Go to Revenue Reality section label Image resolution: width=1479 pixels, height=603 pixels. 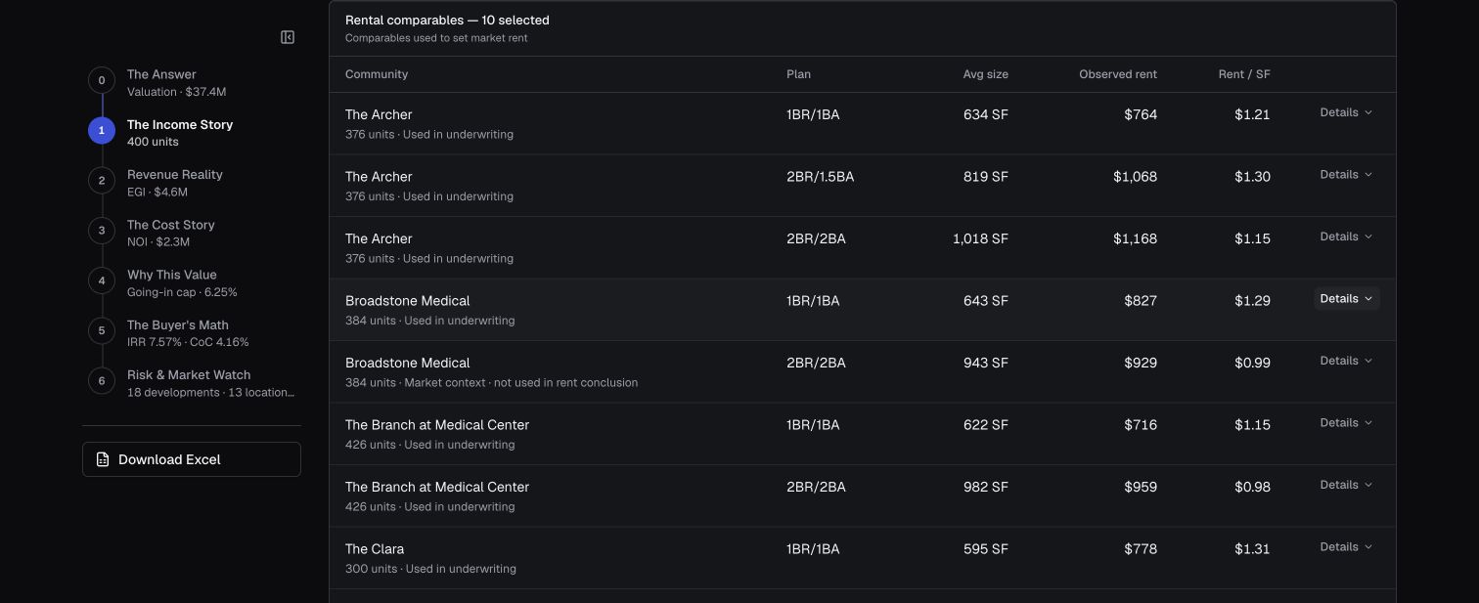(x=175, y=175)
